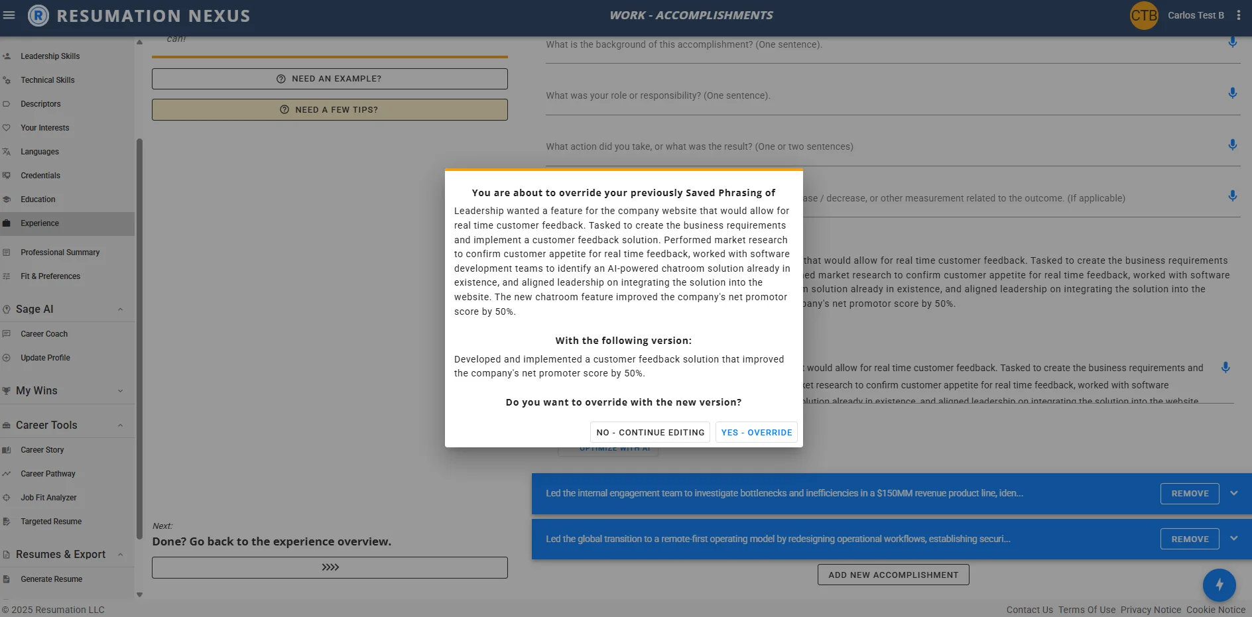
Task: Click the sidebar vertical scrollbar
Action: point(139,338)
